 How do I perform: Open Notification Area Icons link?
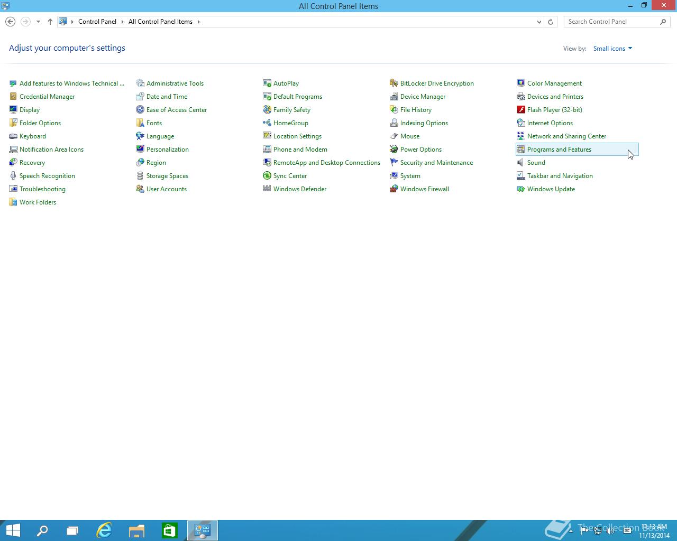(x=51, y=150)
